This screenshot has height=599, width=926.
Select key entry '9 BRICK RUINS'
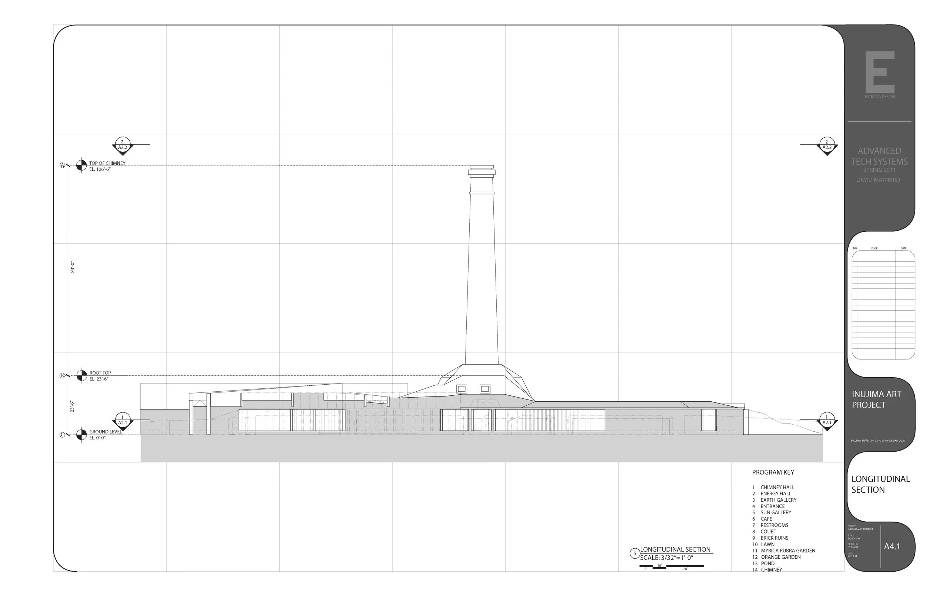coord(770,538)
